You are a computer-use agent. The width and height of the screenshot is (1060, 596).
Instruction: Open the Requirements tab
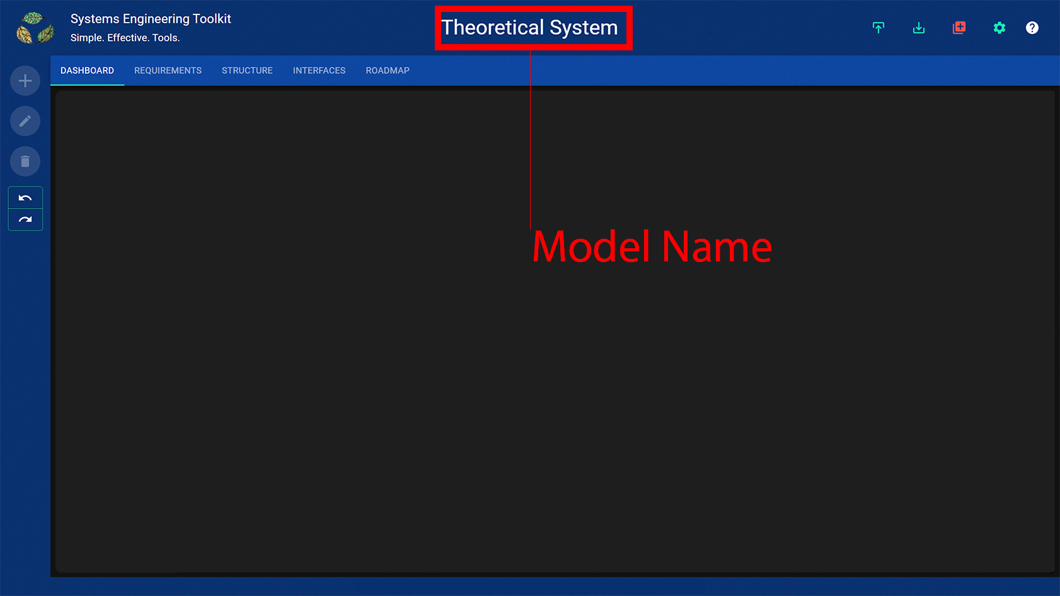click(x=168, y=71)
